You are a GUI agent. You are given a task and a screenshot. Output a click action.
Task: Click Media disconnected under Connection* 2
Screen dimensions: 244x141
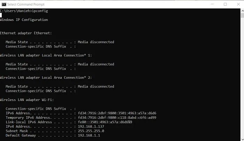(x=96, y=86)
